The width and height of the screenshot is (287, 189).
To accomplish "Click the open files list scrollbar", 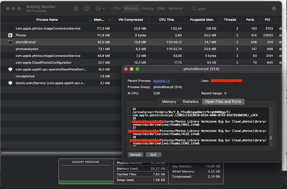I will coord(271,138).
